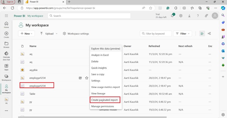Choose Analyze in Excel

[x=106, y=55]
